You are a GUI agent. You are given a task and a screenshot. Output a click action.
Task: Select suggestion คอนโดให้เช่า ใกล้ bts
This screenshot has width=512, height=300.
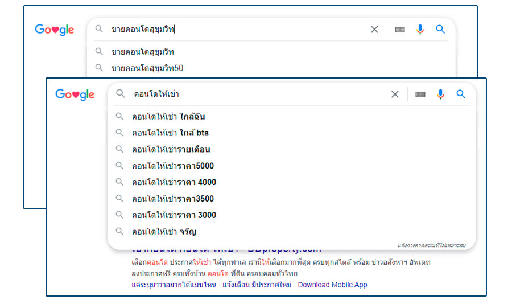pos(170,133)
